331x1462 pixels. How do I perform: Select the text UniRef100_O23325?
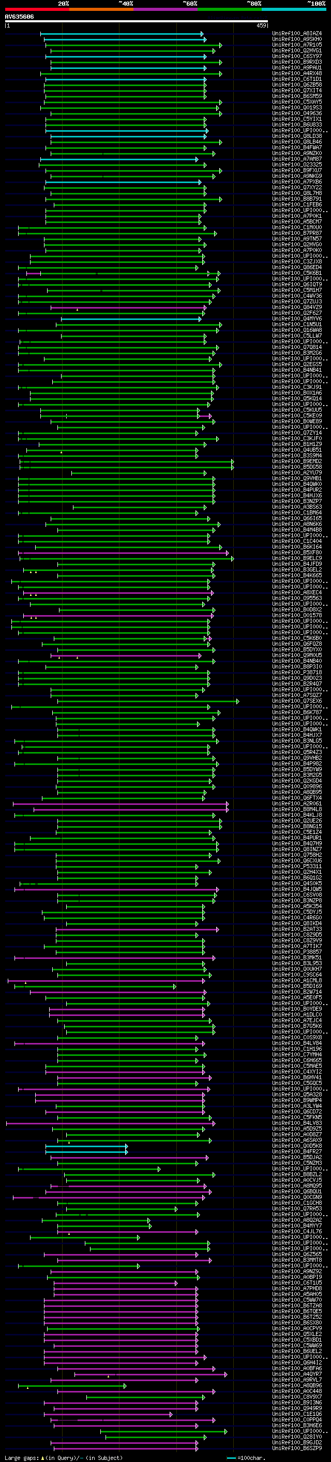(297, 164)
